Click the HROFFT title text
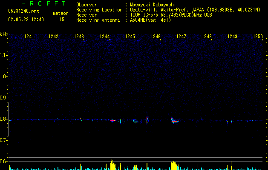This screenshot has width=268, height=170. click(x=43, y=3)
